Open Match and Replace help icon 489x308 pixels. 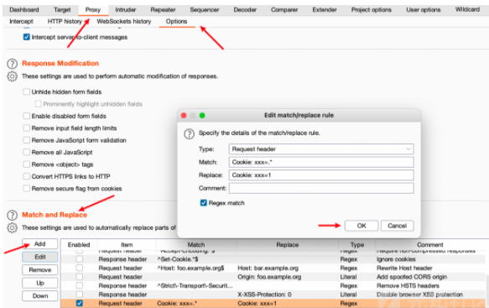click(x=13, y=215)
